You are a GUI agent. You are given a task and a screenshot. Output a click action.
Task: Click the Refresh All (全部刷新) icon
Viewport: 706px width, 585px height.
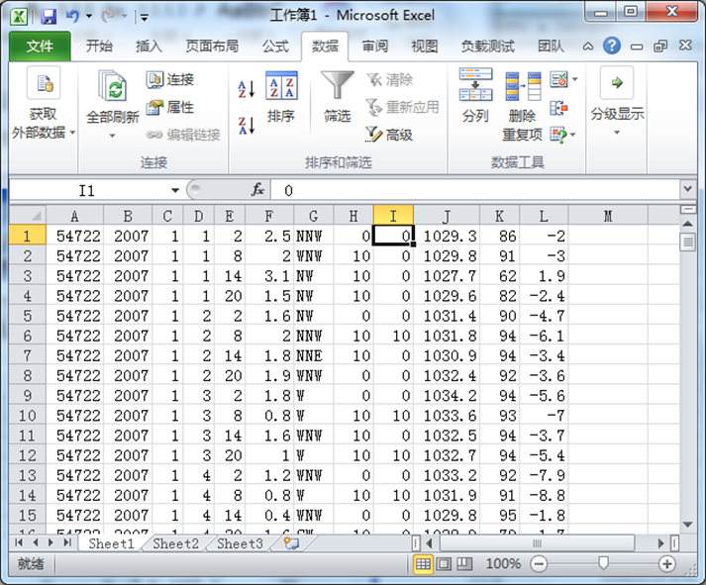pos(113,97)
